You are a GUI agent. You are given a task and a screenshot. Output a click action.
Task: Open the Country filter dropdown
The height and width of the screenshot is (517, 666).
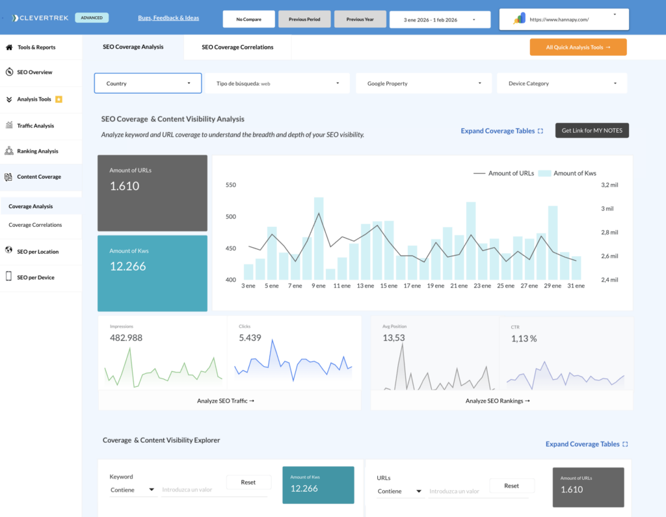147,83
